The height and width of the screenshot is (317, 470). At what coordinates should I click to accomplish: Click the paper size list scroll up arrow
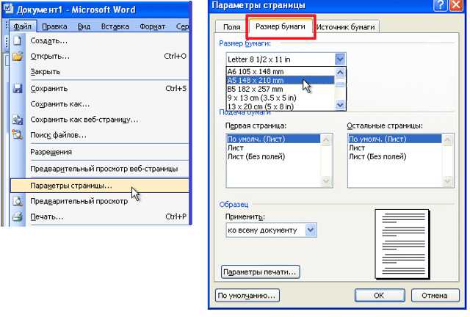tap(340, 72)
